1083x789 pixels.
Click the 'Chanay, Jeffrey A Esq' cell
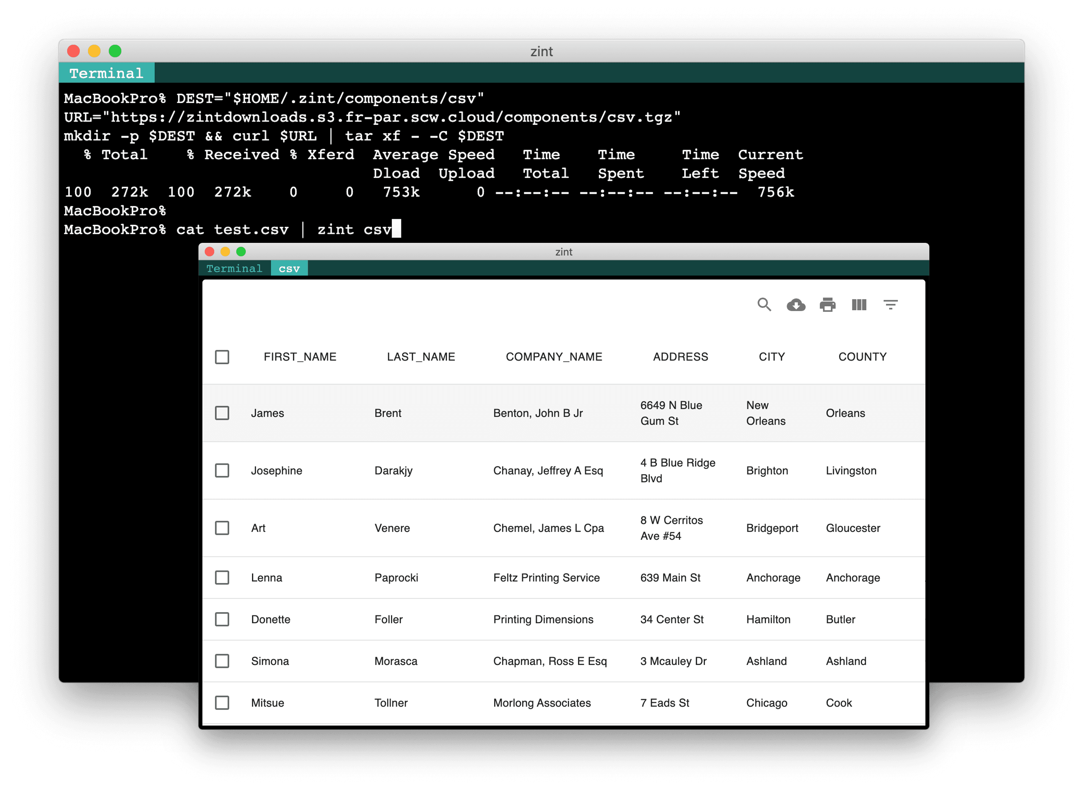[548, 470]
